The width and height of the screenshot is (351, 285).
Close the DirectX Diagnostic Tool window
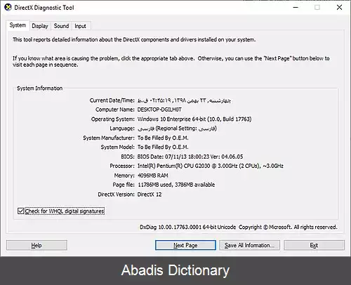[x=339, y=8]
